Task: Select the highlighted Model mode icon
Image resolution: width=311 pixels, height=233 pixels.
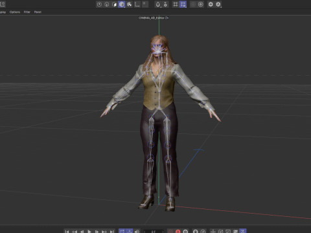Action: coord(122,5)
